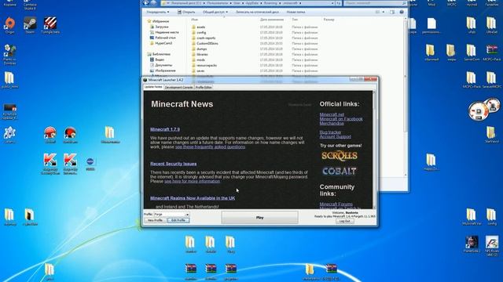Click the launcher news vertical scrollbar

coord(374,150)
